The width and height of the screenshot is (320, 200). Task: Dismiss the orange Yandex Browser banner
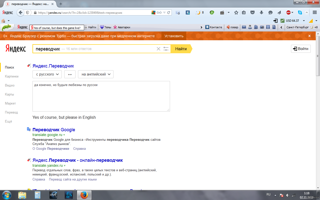click(x=309, y=36)
